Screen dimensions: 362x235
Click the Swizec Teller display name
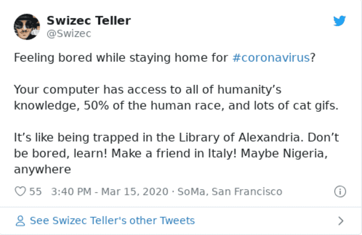(x=88, y=21)
